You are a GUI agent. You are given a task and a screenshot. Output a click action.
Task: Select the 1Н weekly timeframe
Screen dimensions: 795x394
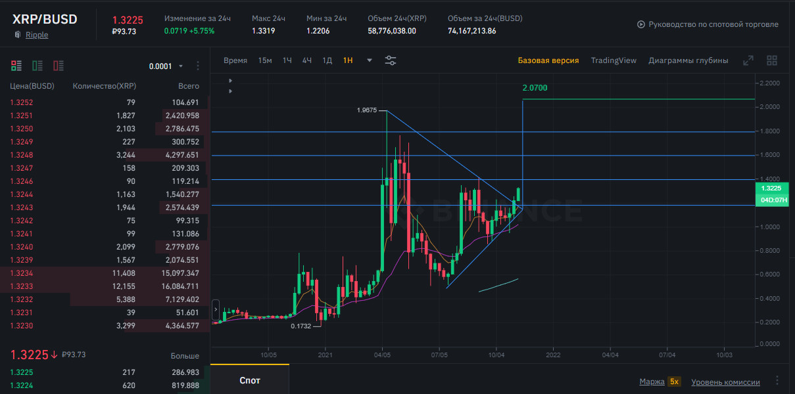[348, 60]
